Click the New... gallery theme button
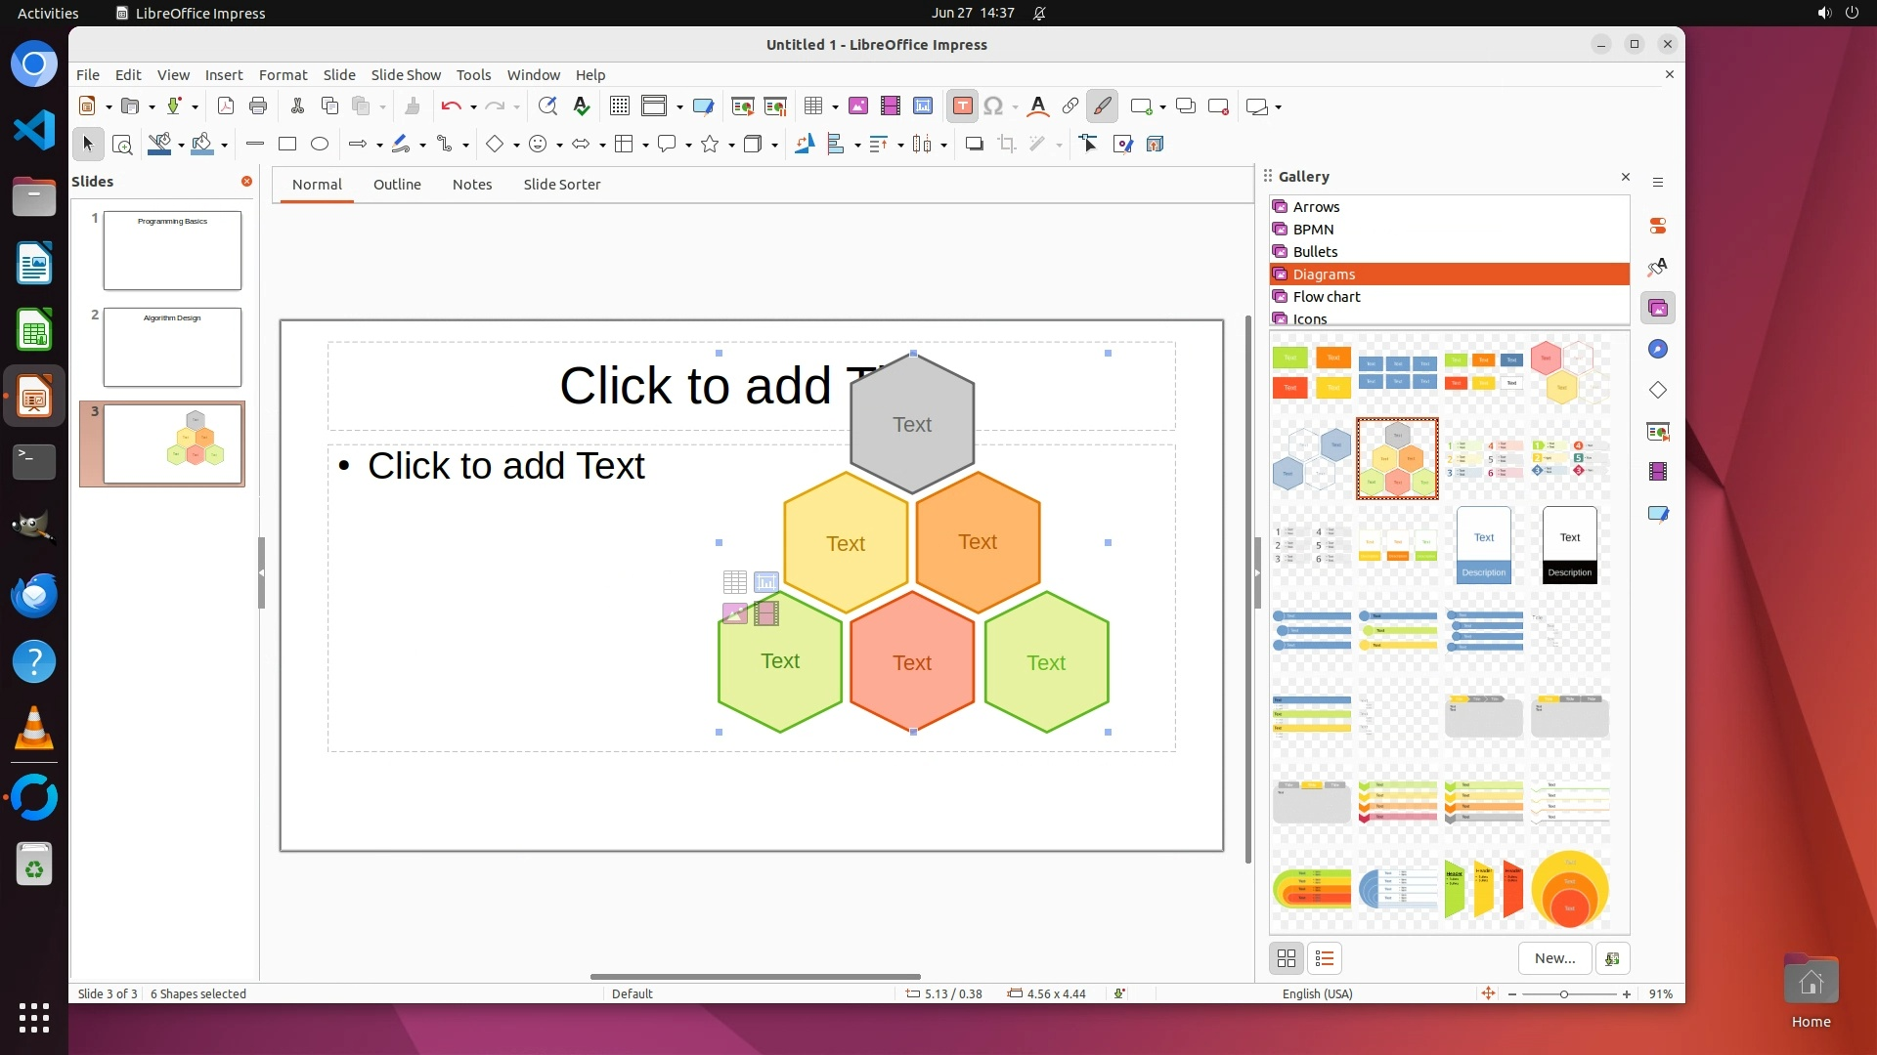 (x=1554, y=959)
